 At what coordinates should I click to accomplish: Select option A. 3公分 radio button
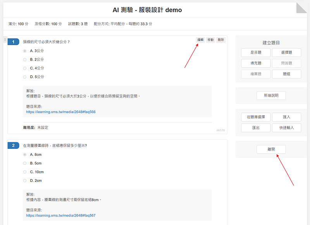[25, 51]
